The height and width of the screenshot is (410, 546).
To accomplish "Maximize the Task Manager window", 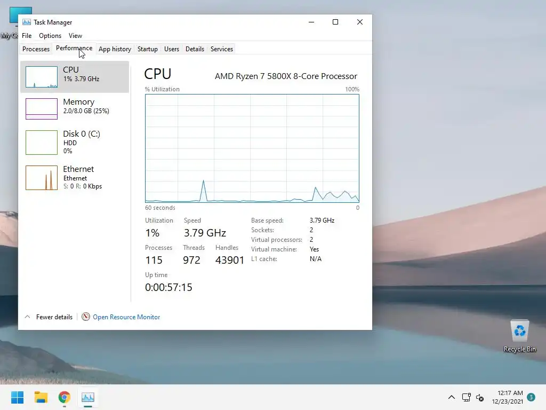I will click(335, 22).
